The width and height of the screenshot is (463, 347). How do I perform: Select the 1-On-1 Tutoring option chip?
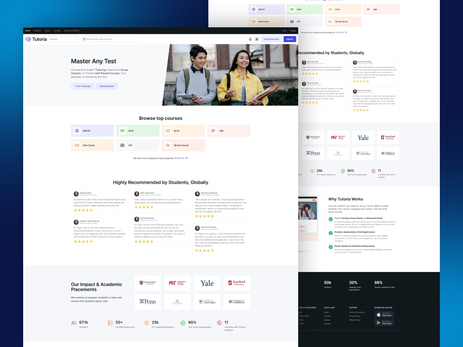(83, 86)
